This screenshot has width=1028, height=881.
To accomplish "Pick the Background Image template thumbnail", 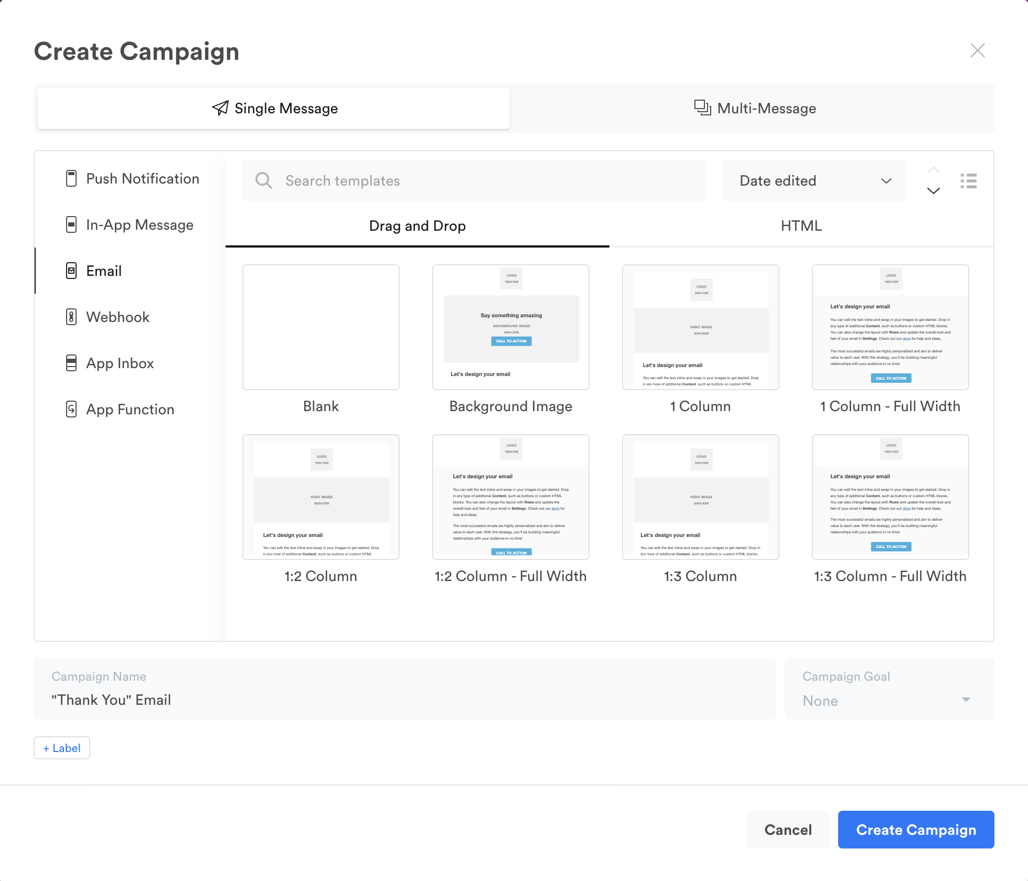I will 510,327.
